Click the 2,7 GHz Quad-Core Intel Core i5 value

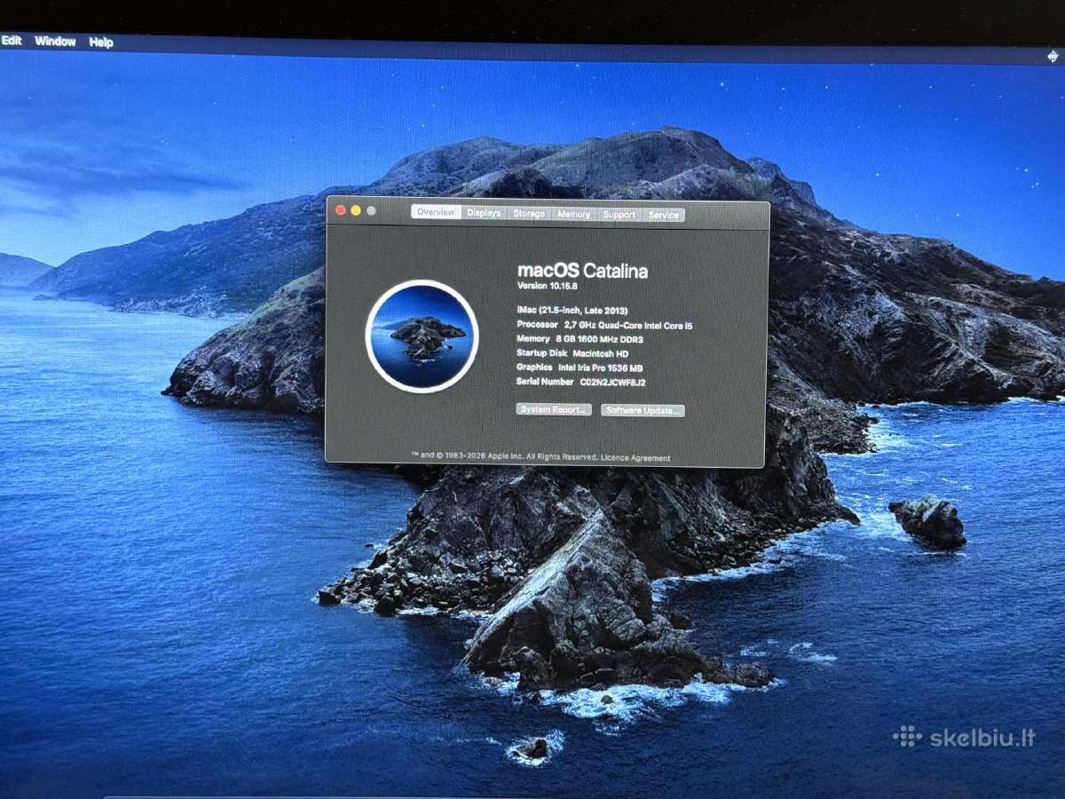[x=628, y=325]
